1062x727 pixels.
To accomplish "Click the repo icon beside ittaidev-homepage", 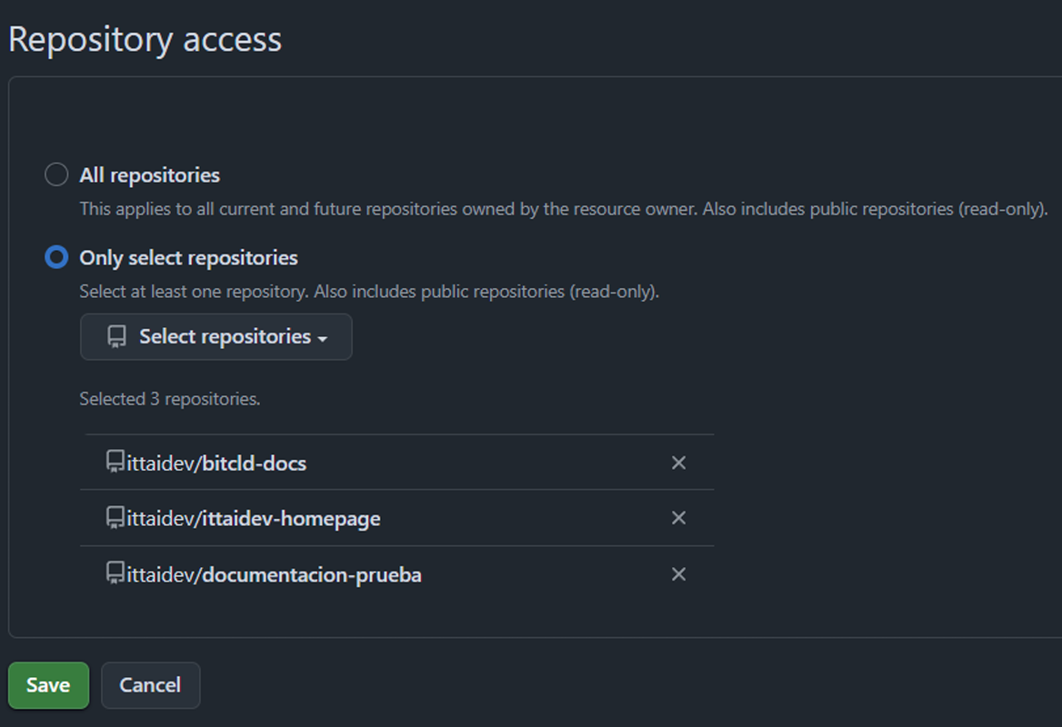I will 114,518.
